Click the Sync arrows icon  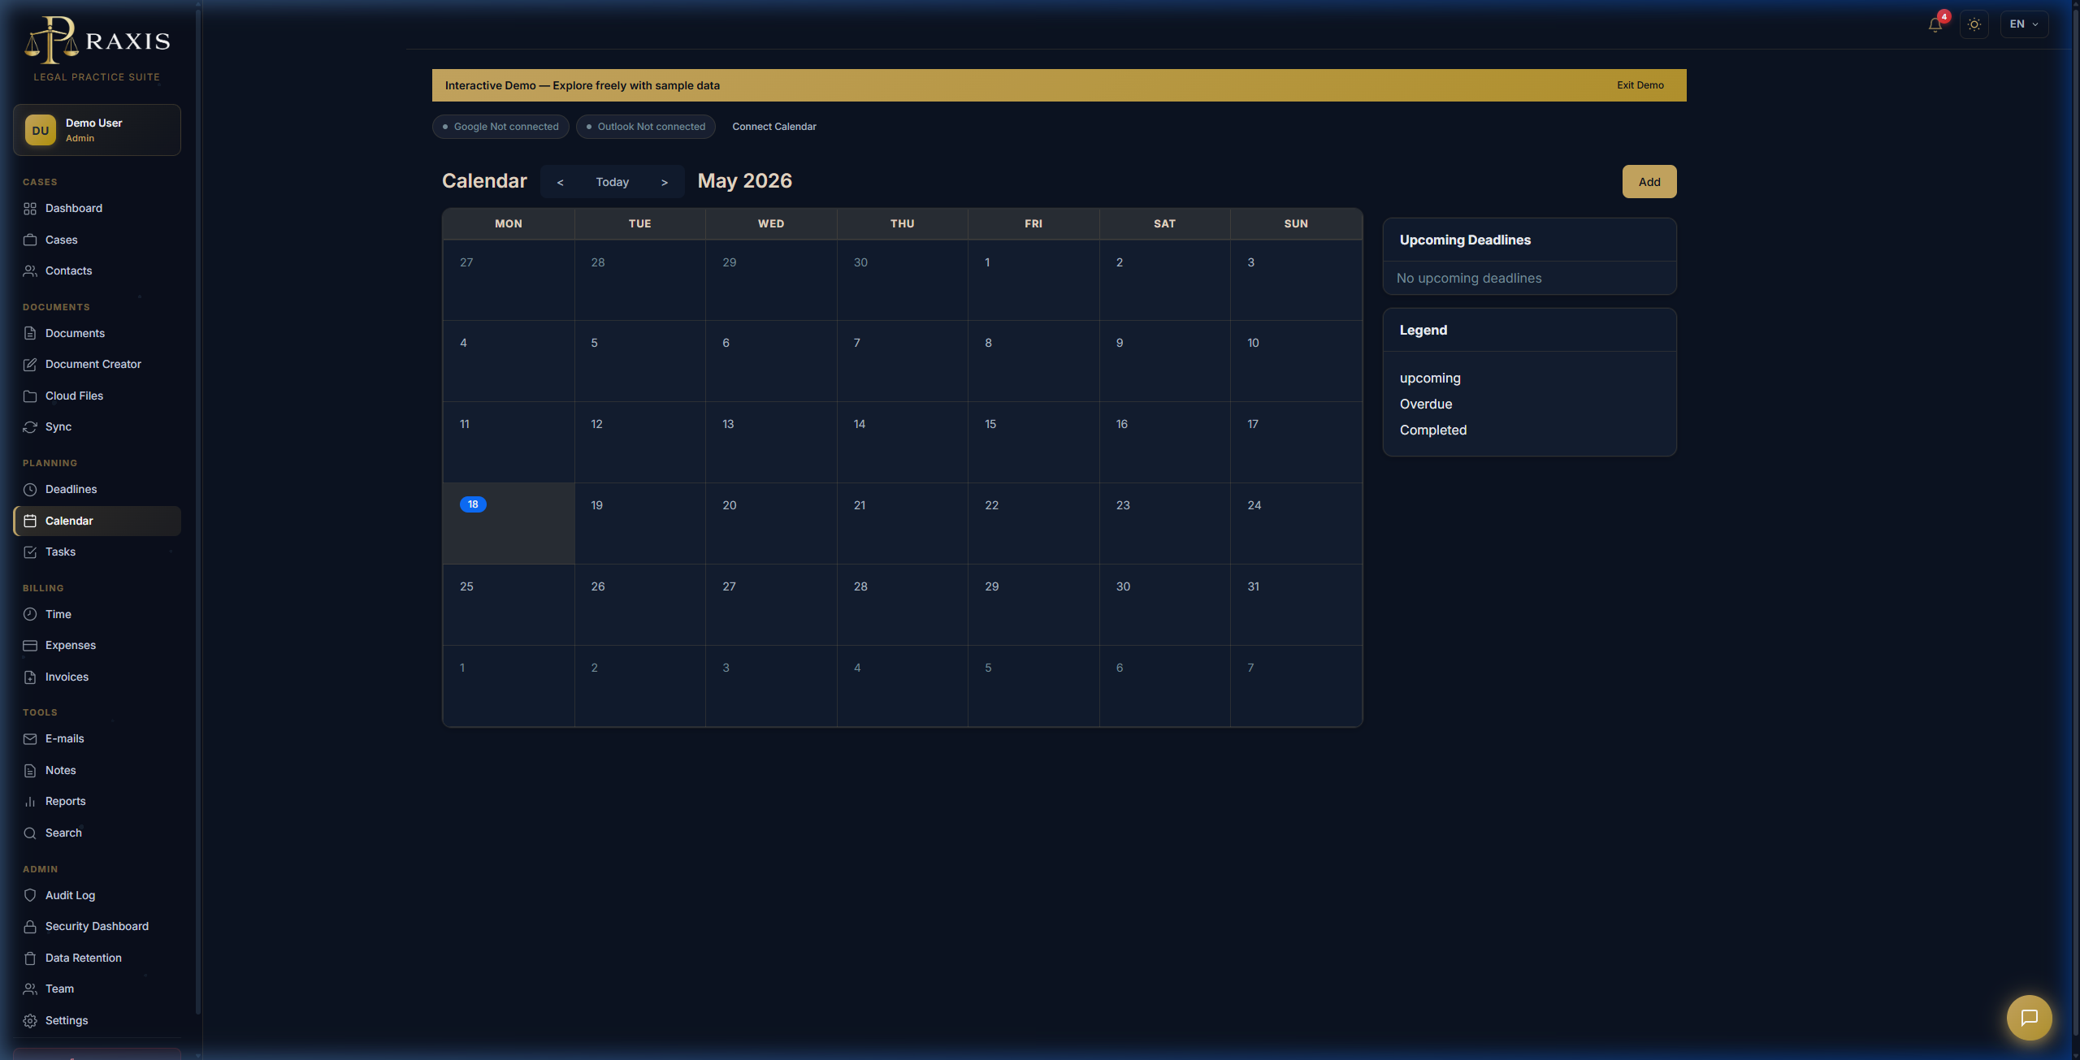30,427
